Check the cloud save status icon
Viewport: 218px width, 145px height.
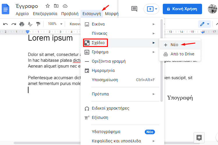click(65, 6)
